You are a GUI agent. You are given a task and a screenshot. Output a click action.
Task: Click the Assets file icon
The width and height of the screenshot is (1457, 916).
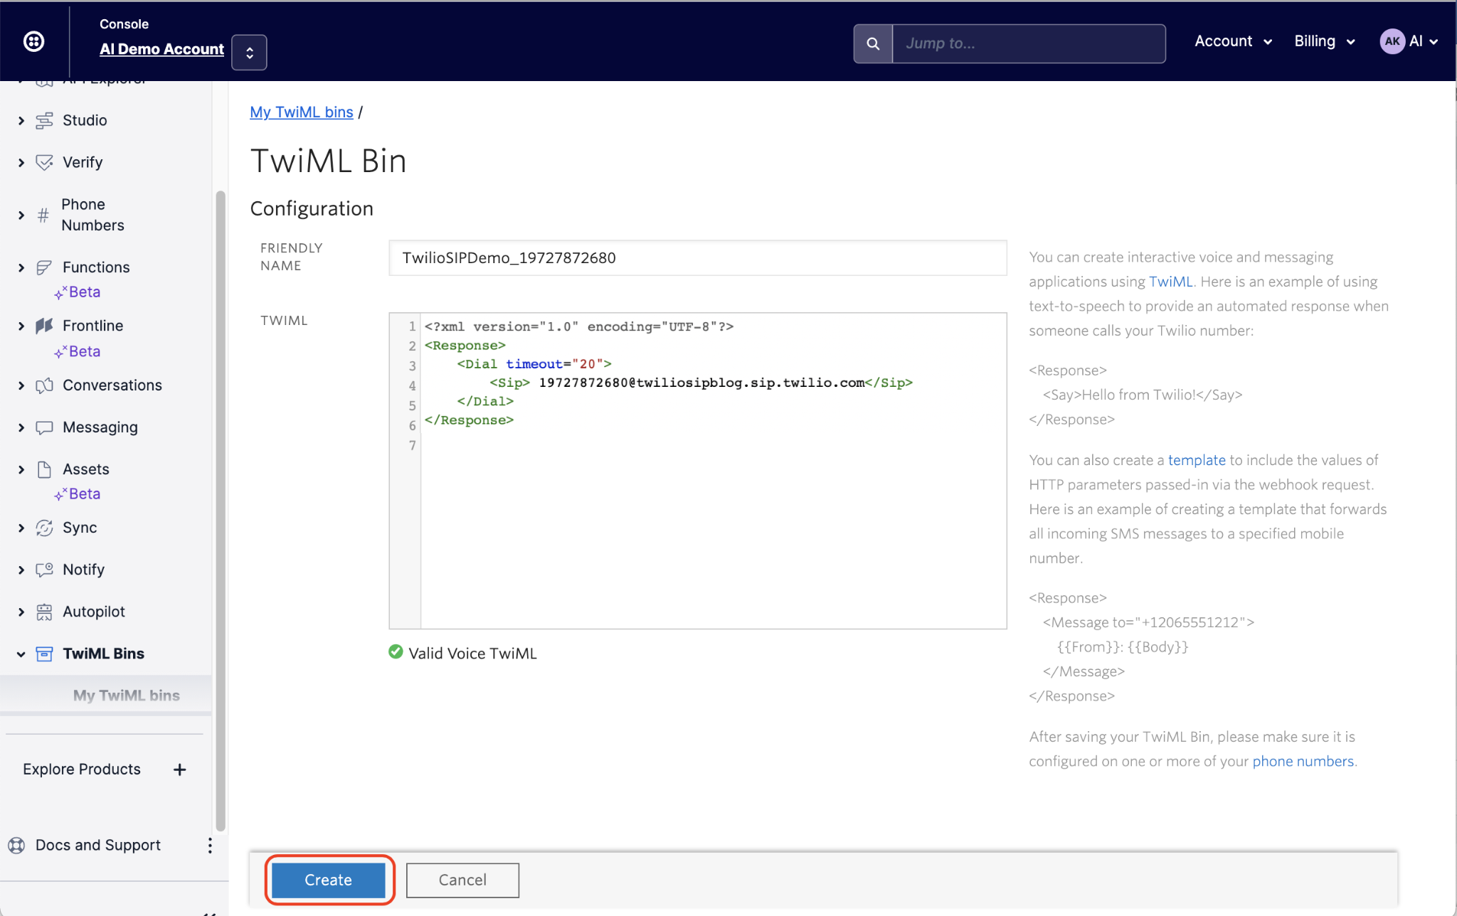(x=44, y=469)
